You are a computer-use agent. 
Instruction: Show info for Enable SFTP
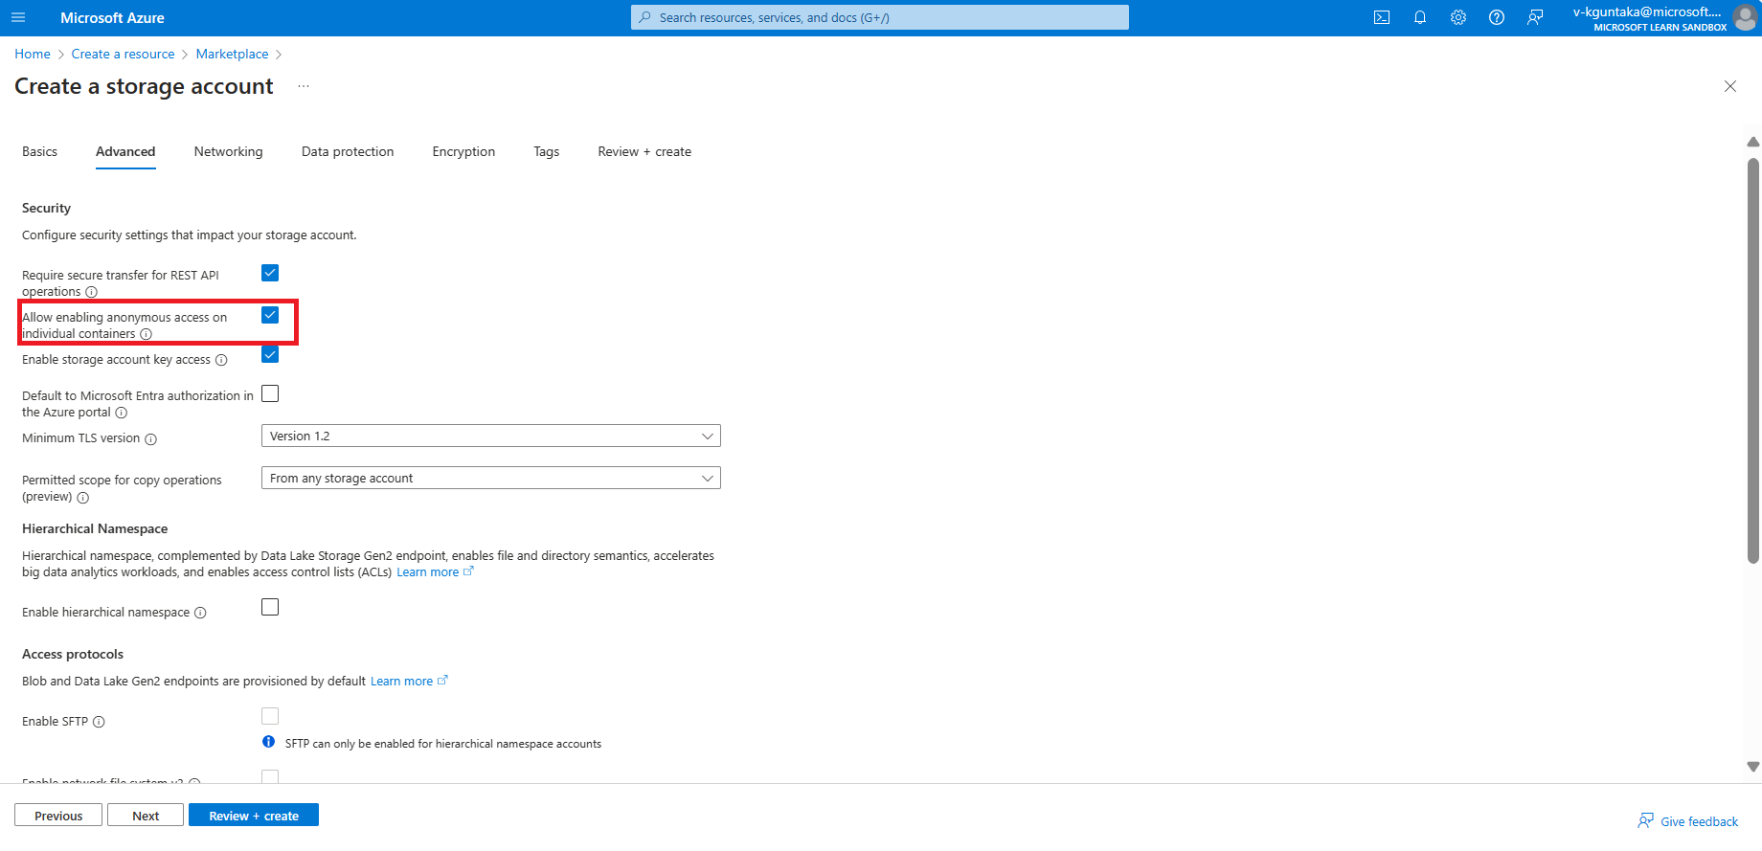[99, 722]
